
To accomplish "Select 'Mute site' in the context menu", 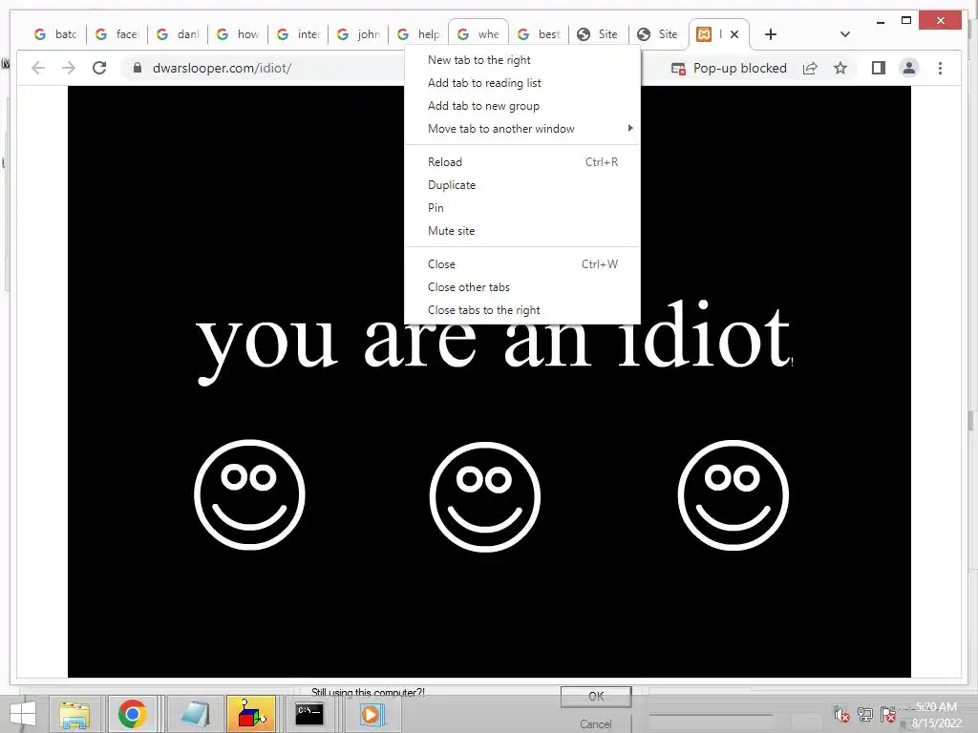I will (x=522, y=231).
